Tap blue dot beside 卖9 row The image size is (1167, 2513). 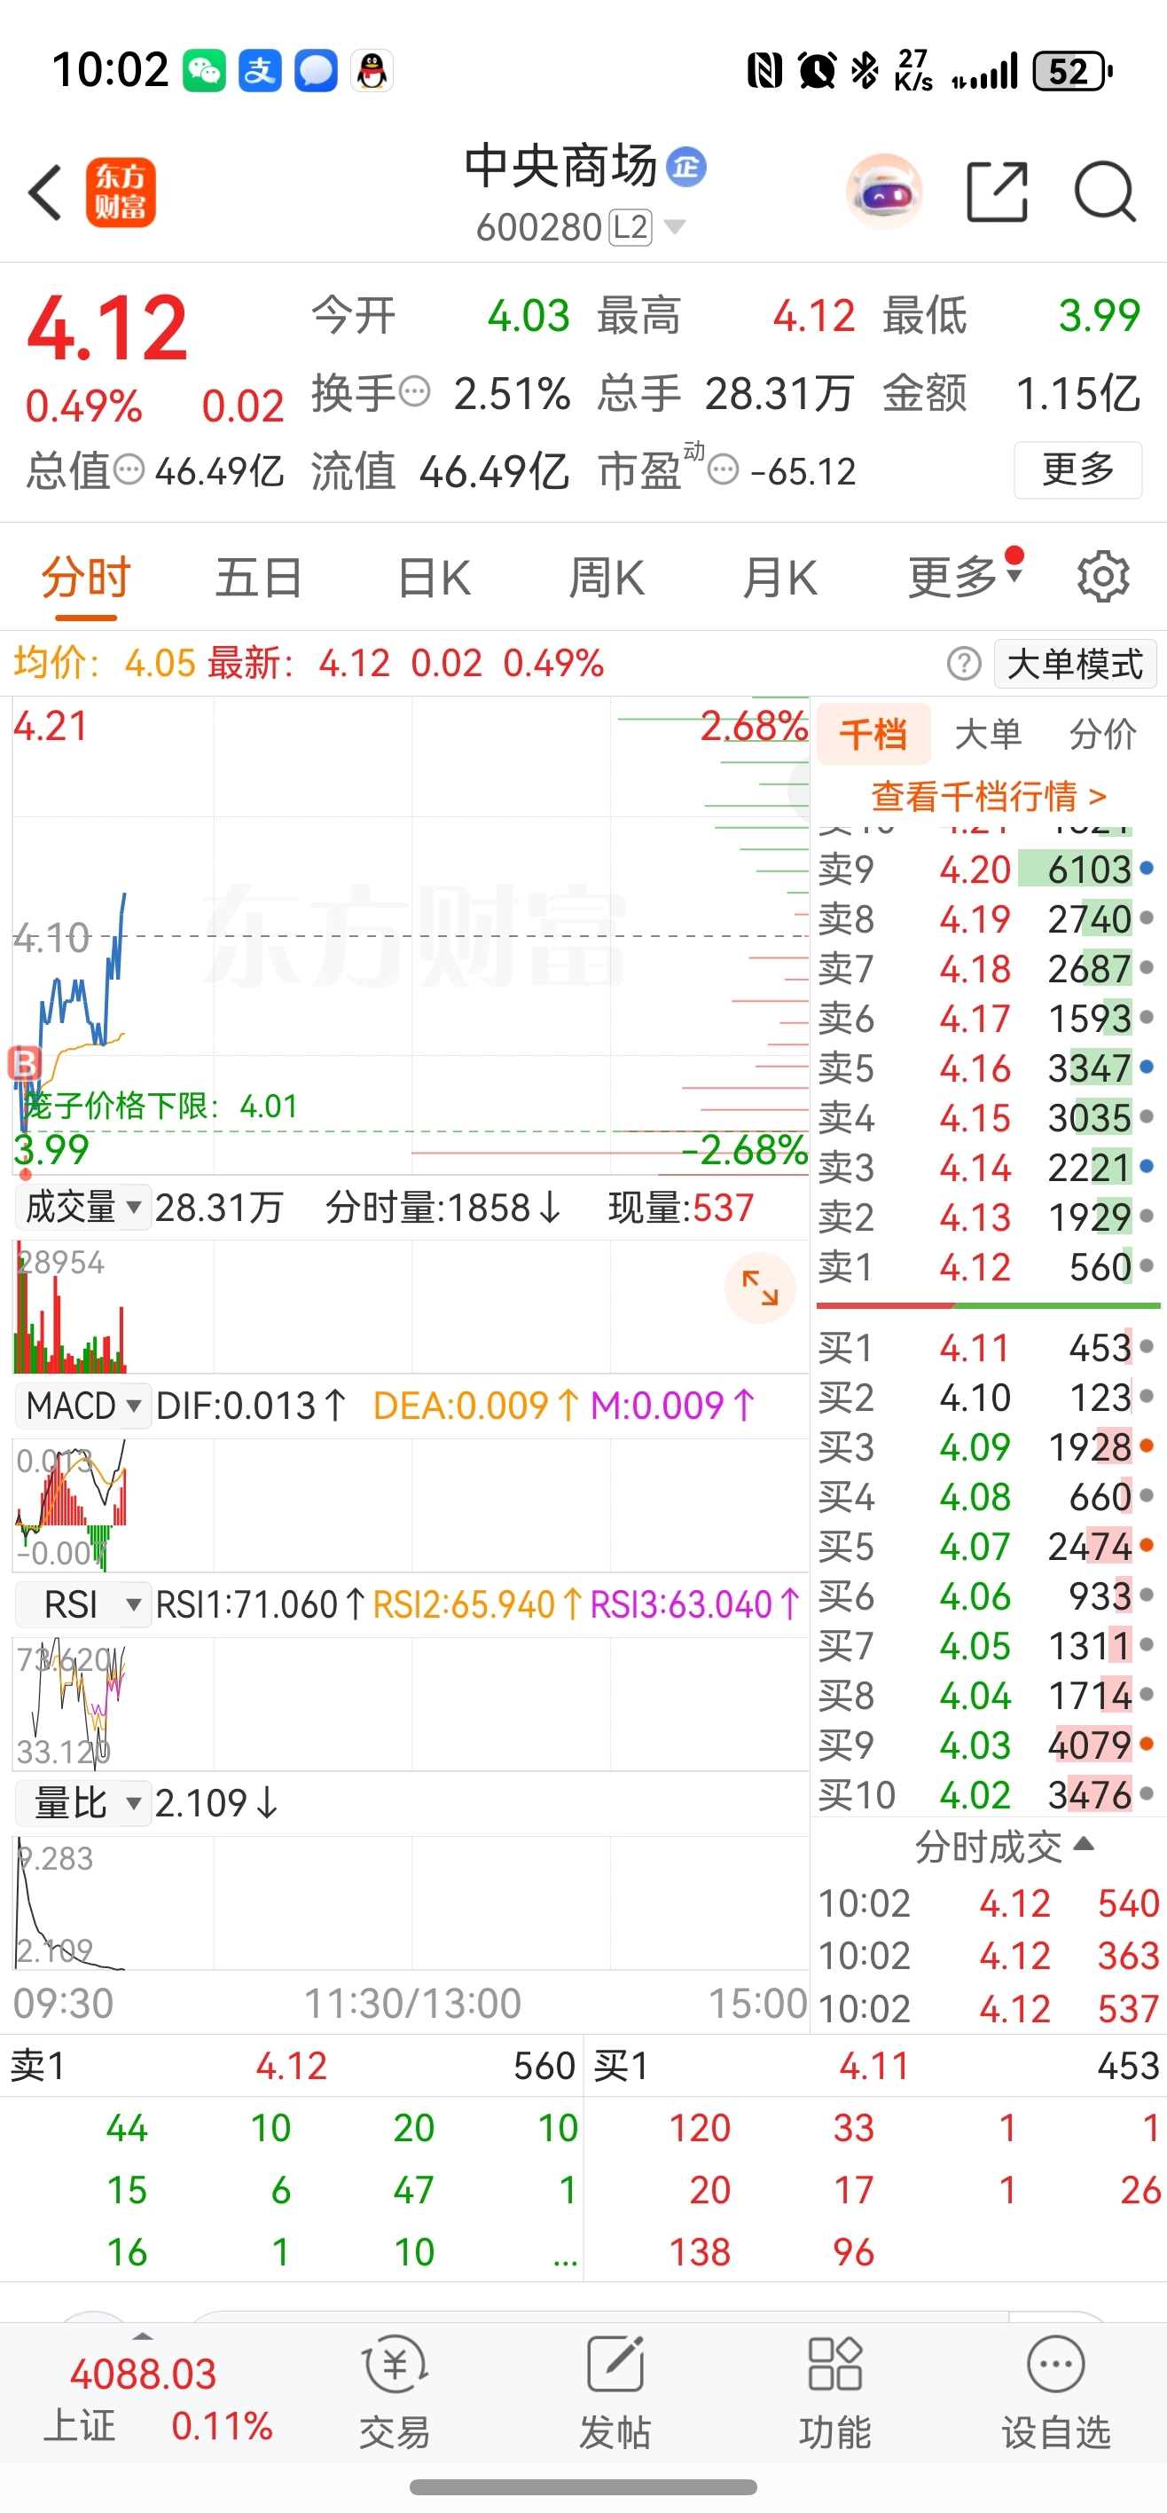pyautogui.click(x=1147, y=867)
